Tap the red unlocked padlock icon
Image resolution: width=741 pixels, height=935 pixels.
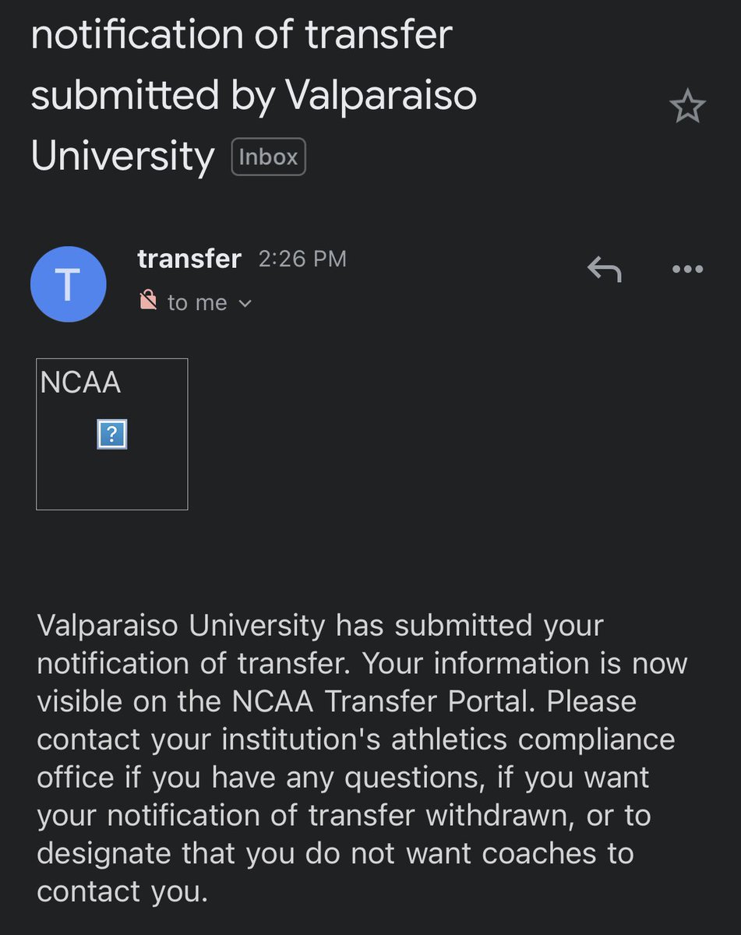[148, 300]
